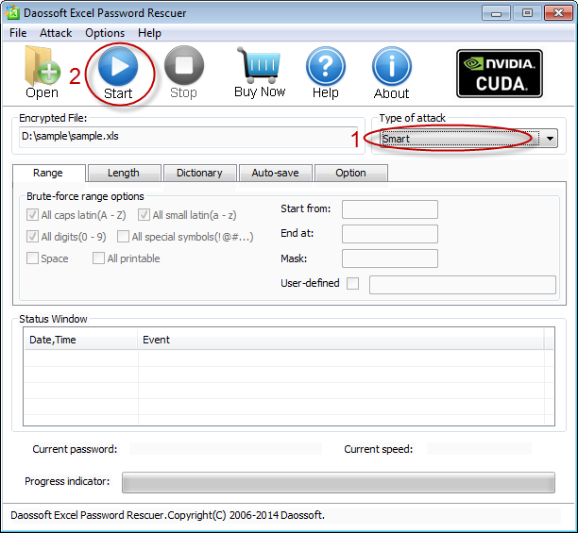Open the File menu
578x533 pixels.
[18, 33]
